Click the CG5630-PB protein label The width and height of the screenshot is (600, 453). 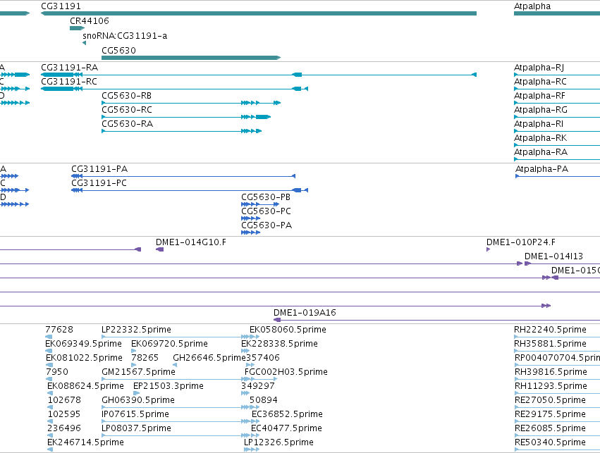tap(266, 197)
